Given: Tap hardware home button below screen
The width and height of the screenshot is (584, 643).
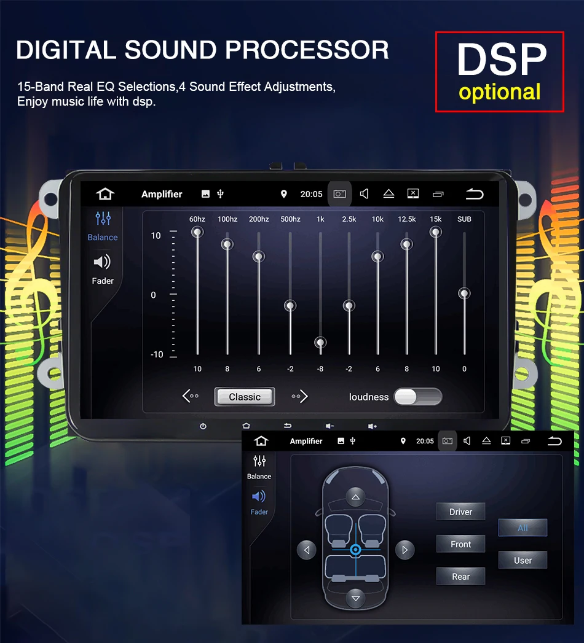Looking at the screenshot, I should point(247,426).
